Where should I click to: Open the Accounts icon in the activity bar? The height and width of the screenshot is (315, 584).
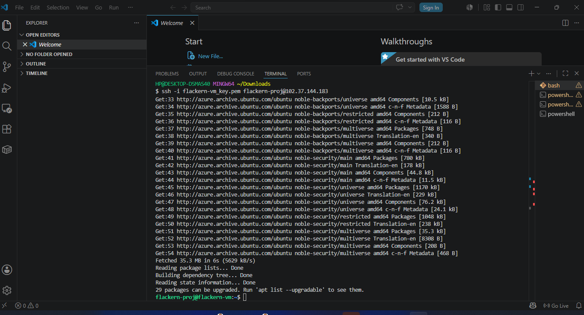click(x=7, y=270)
